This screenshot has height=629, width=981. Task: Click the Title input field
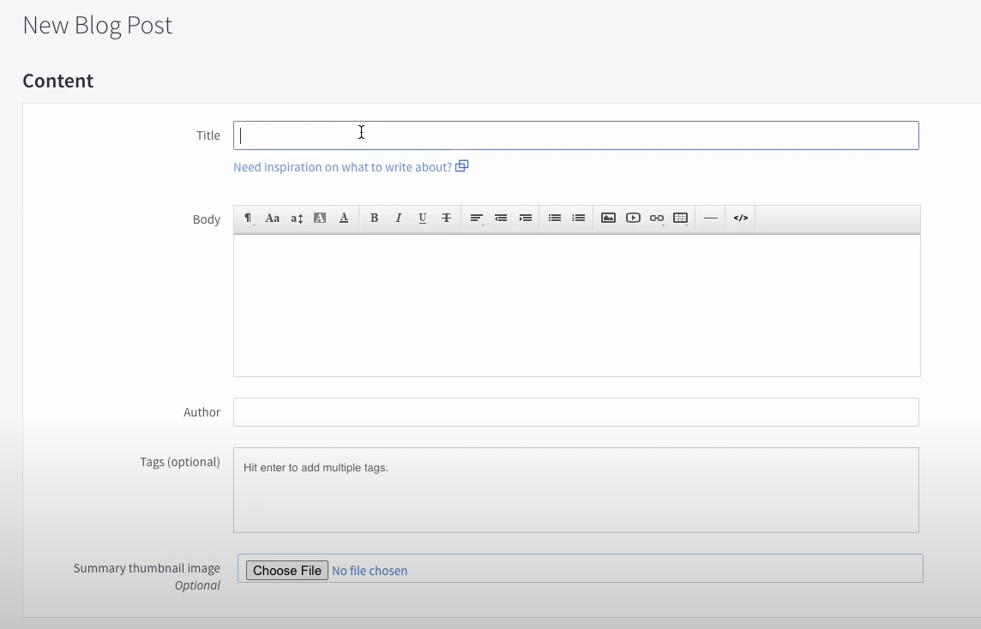click(x=575, y=135)
